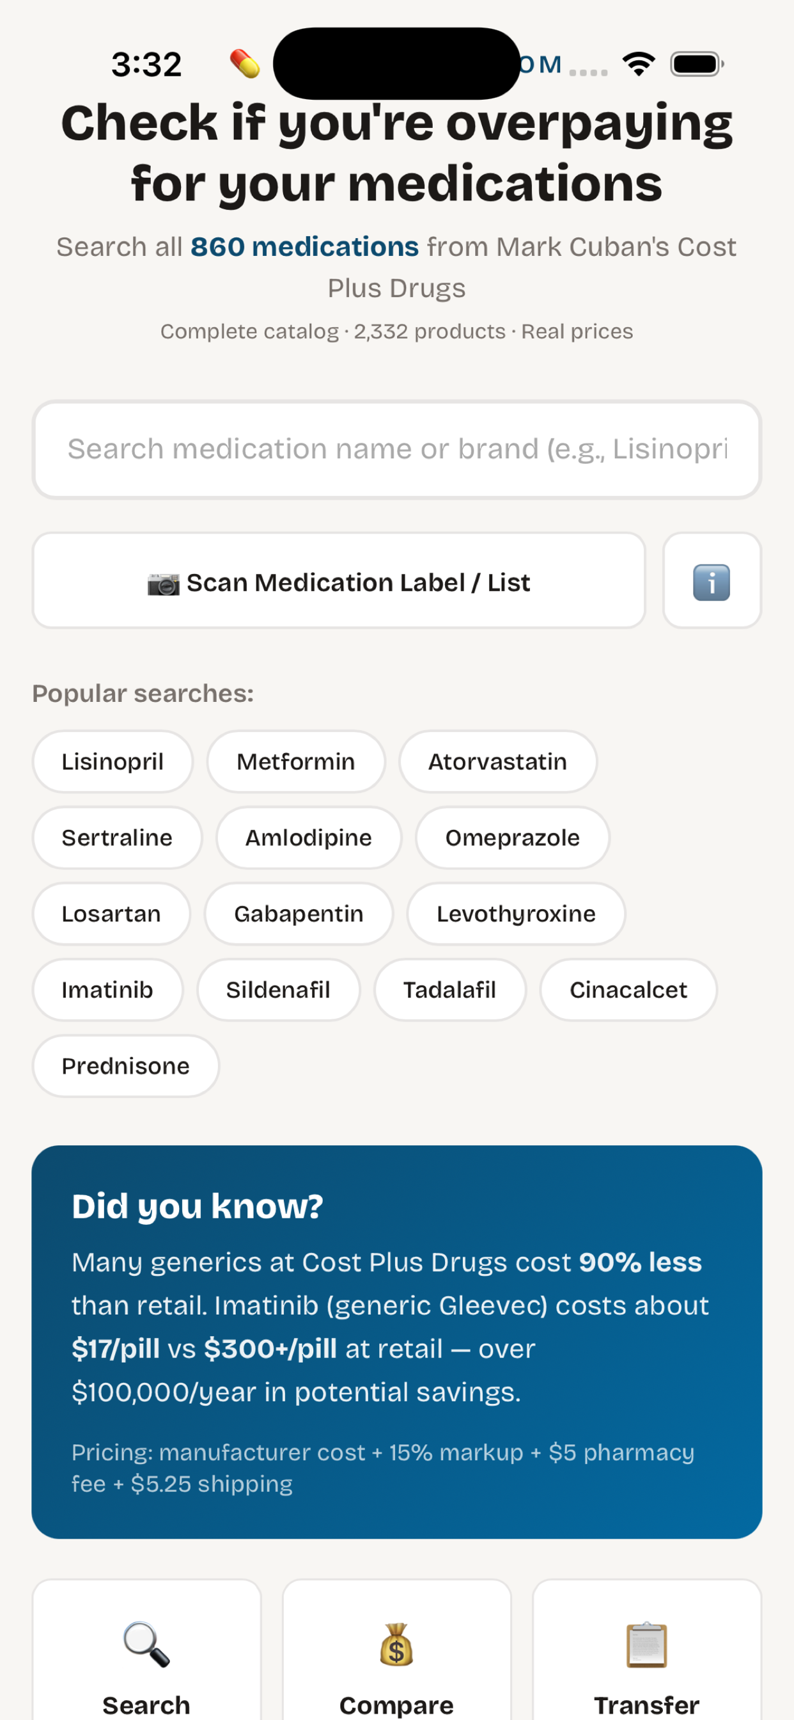This screenshot has height=1720, width=794.
Task: Focus the medication name search field
Action: point(396,449)
